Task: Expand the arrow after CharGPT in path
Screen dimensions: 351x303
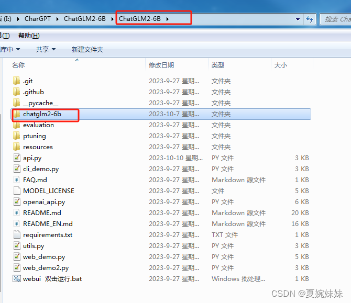Action: (x=57, y=19)
